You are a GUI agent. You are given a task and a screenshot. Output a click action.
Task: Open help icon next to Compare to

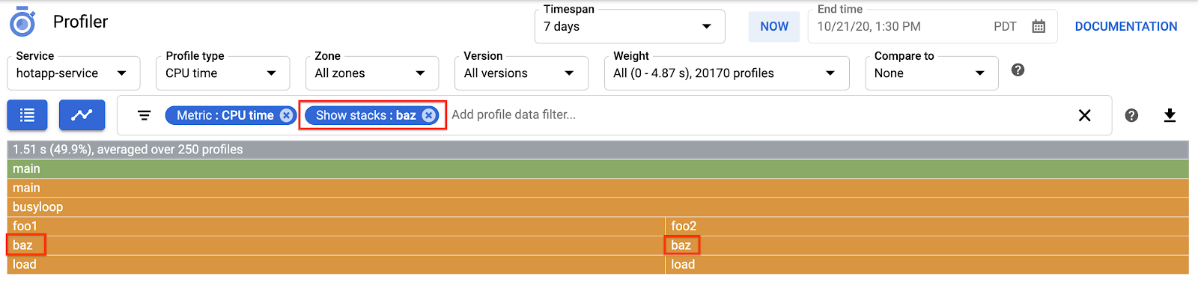click(x=1018, y=70)
